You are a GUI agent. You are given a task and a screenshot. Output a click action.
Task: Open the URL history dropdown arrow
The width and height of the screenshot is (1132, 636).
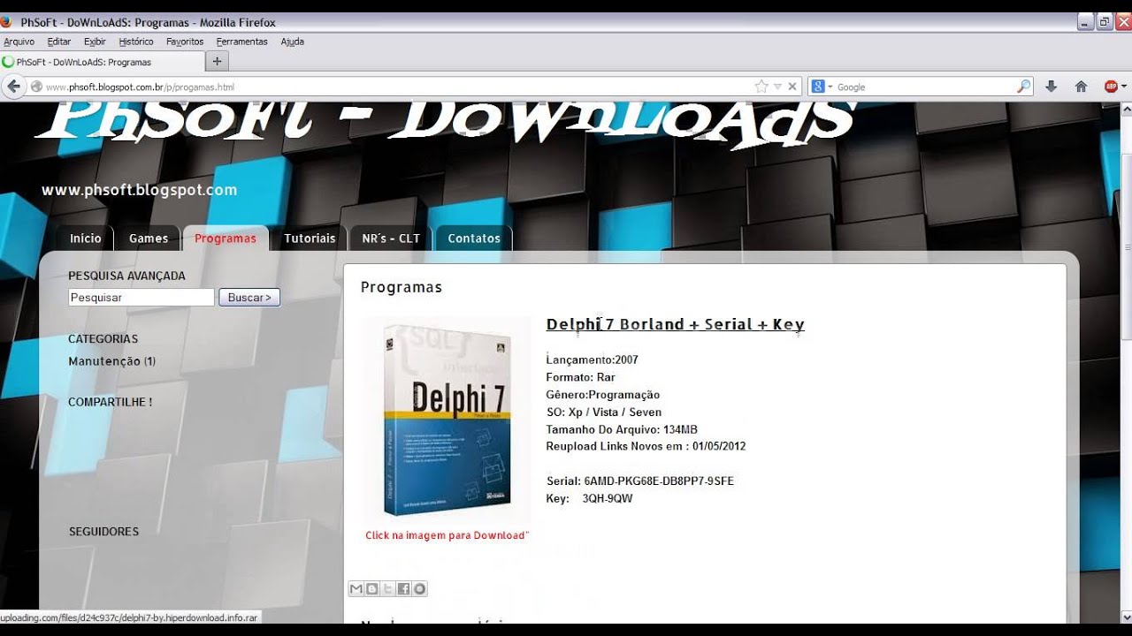(x=777, y=87)
